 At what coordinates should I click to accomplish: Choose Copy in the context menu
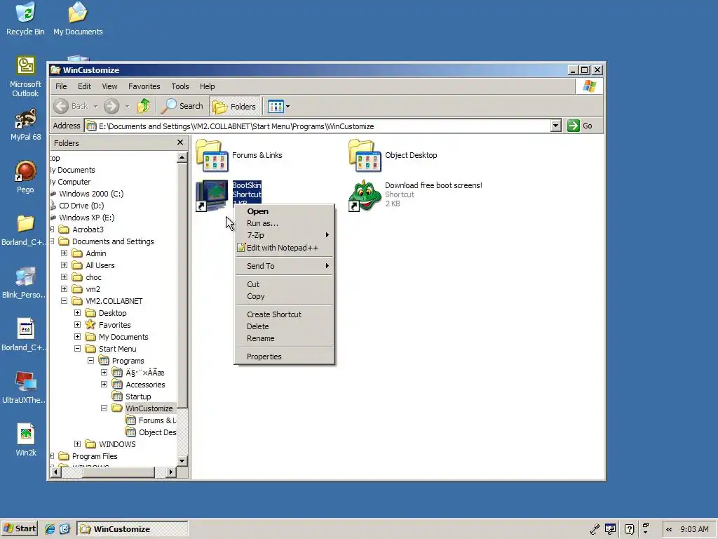285,296
